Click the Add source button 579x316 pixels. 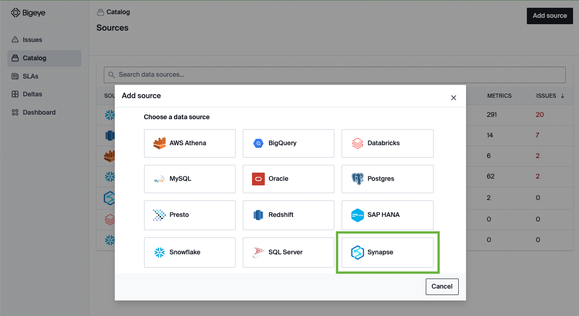pyautogui.click(x=550, y=16)
